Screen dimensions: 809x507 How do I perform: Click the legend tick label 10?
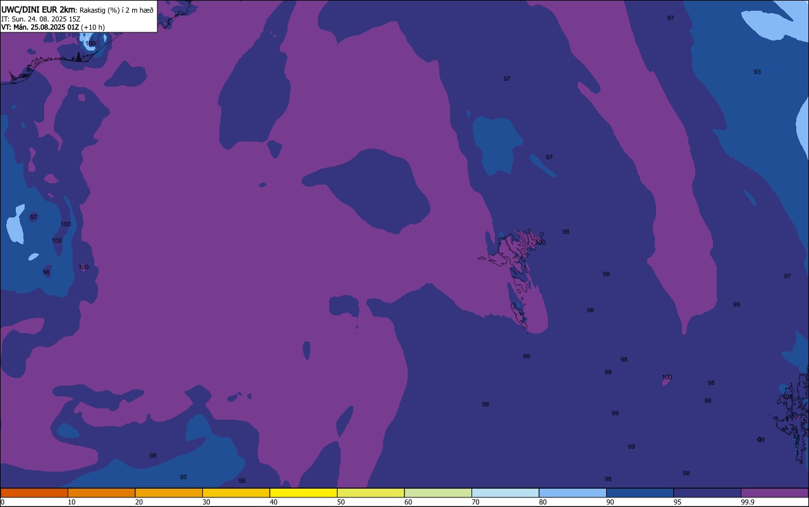71,502
